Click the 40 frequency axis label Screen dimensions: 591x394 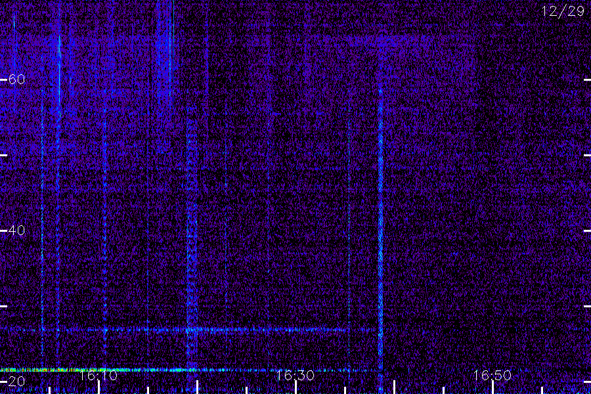click(x=16, y=230)
